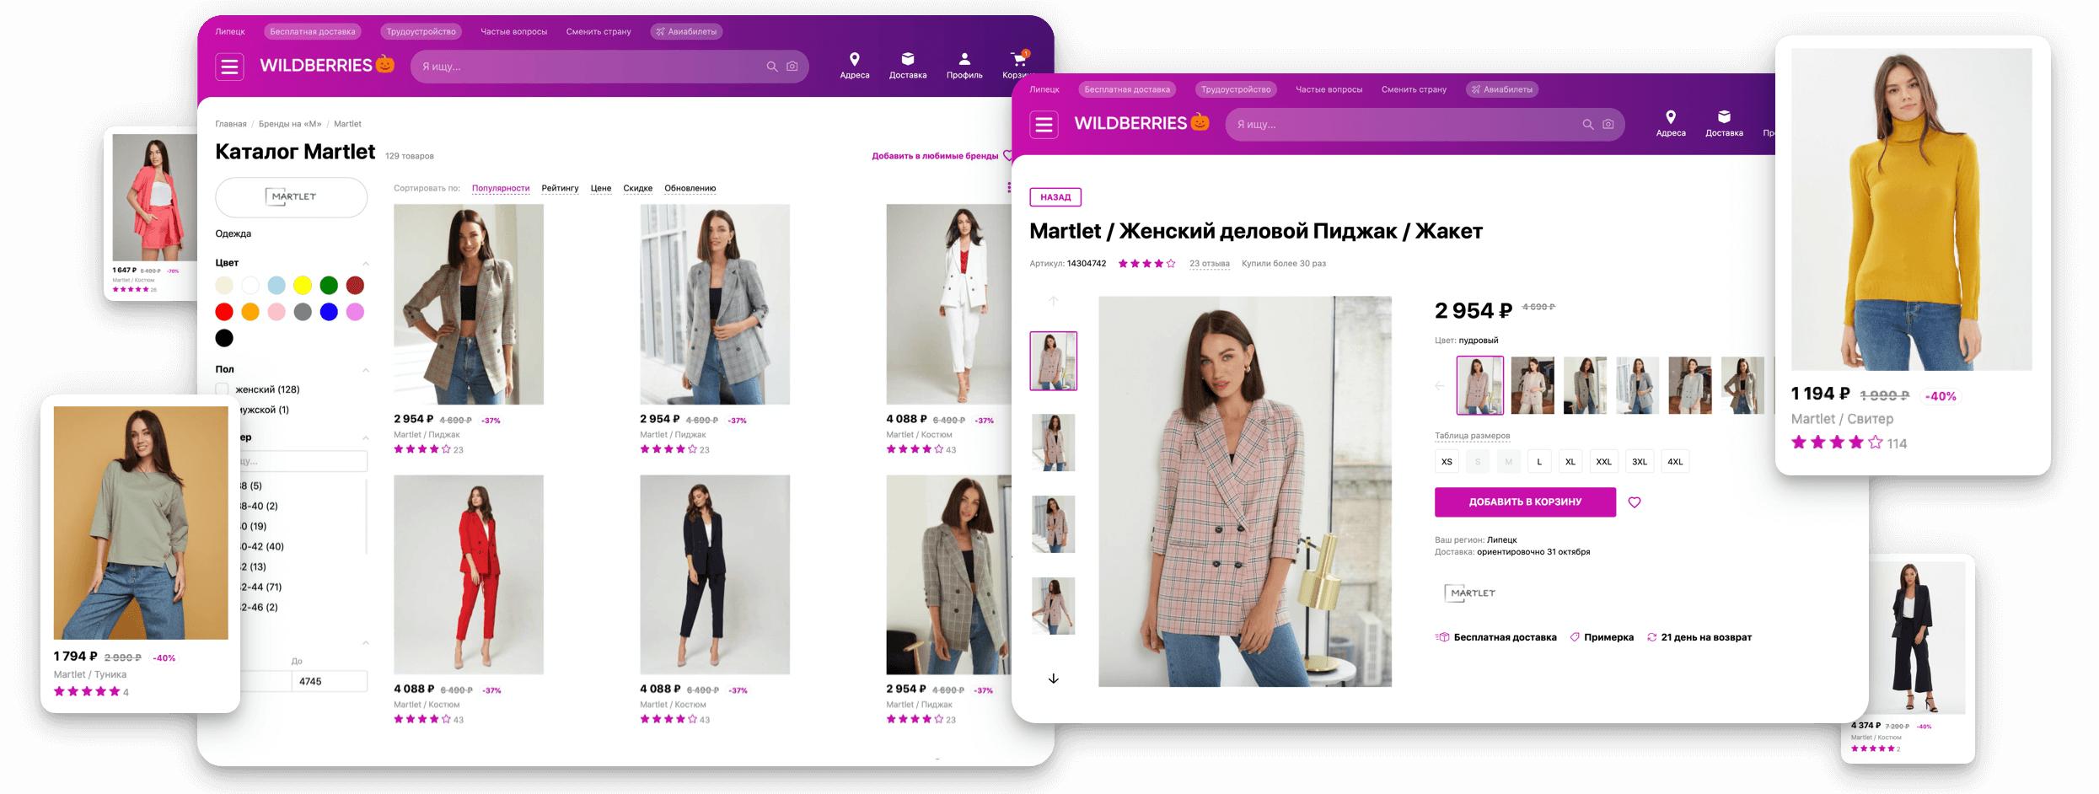Click the maximum price field showing 4745
Image resolution: width=2099 pixels, height=794 pixels.
pyautogui.click(x=330, y=681)
